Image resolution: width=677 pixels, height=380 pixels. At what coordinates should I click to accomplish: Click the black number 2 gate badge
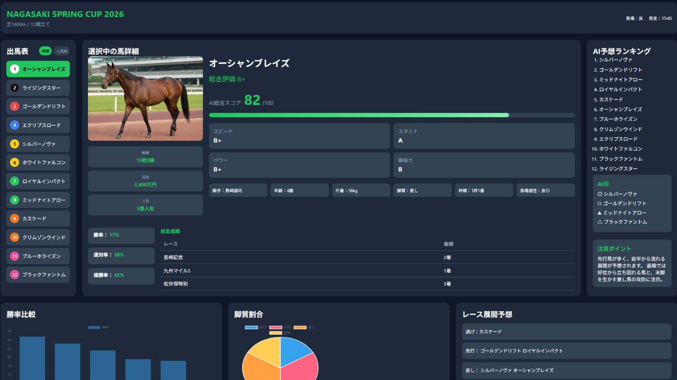tap(15, 88)
